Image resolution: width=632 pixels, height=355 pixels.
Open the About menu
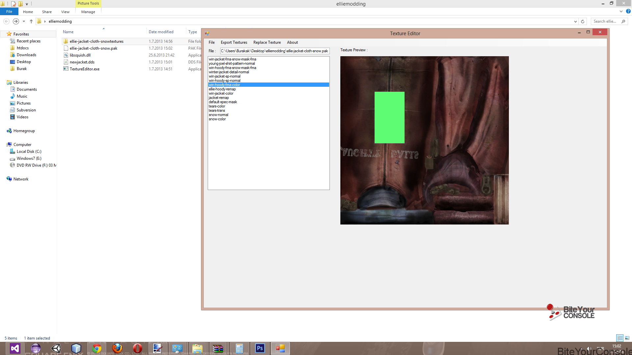[292, 42]
